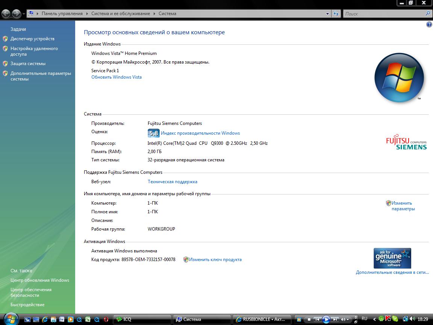Click Switch between windows quick launch icon

coord(27,319)
